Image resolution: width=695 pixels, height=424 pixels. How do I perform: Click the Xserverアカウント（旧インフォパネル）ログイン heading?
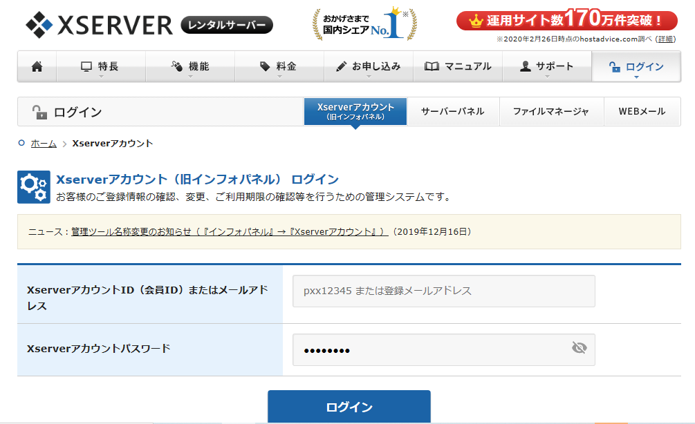197,180
